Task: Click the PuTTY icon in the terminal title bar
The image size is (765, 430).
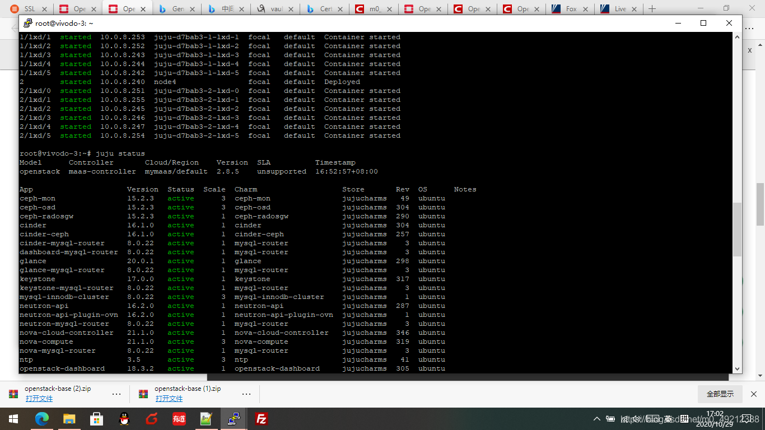Action: 27,24
